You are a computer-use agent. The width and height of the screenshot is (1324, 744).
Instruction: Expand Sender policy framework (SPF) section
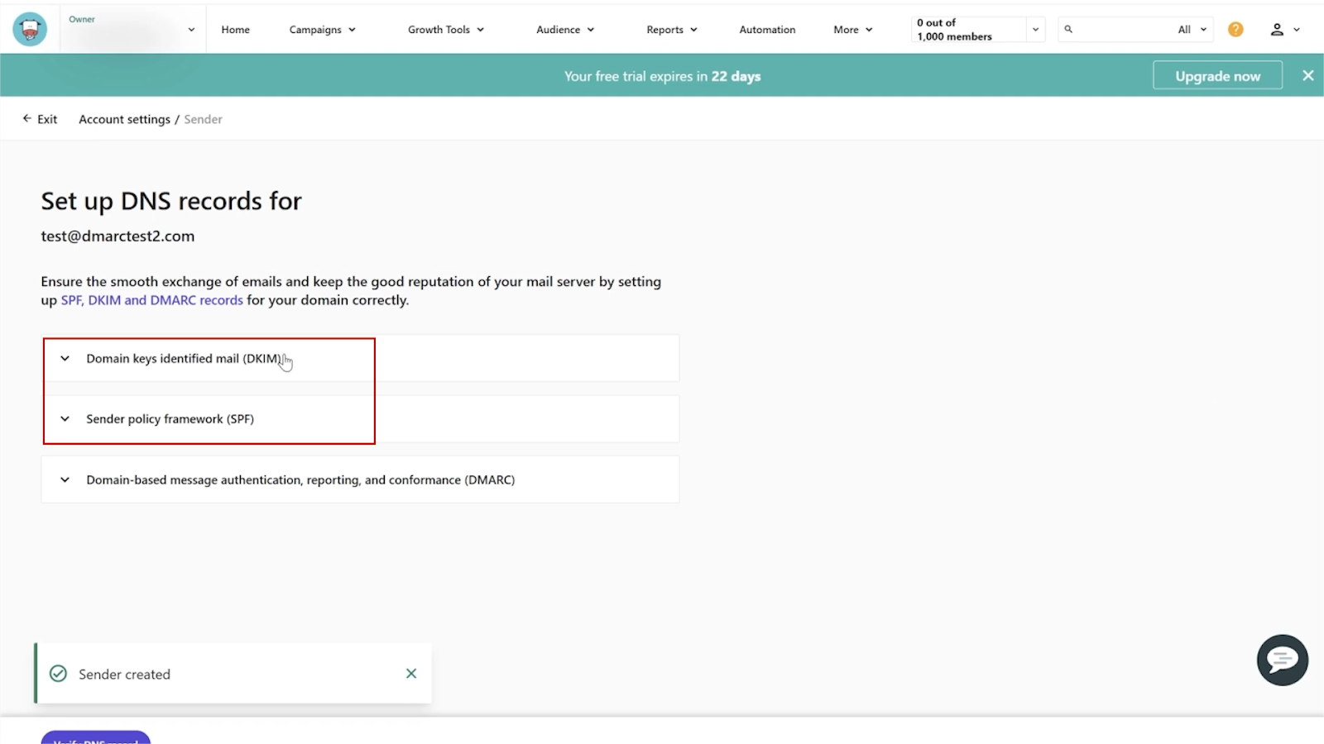[170, 419]
